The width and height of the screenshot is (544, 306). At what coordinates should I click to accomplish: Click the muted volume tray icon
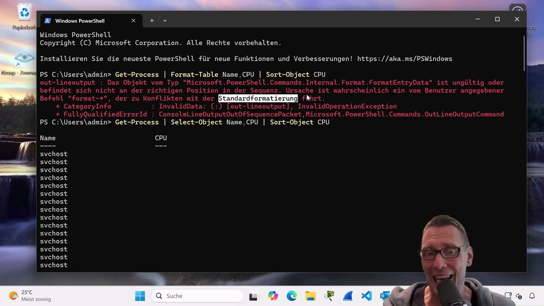point(519,296)
